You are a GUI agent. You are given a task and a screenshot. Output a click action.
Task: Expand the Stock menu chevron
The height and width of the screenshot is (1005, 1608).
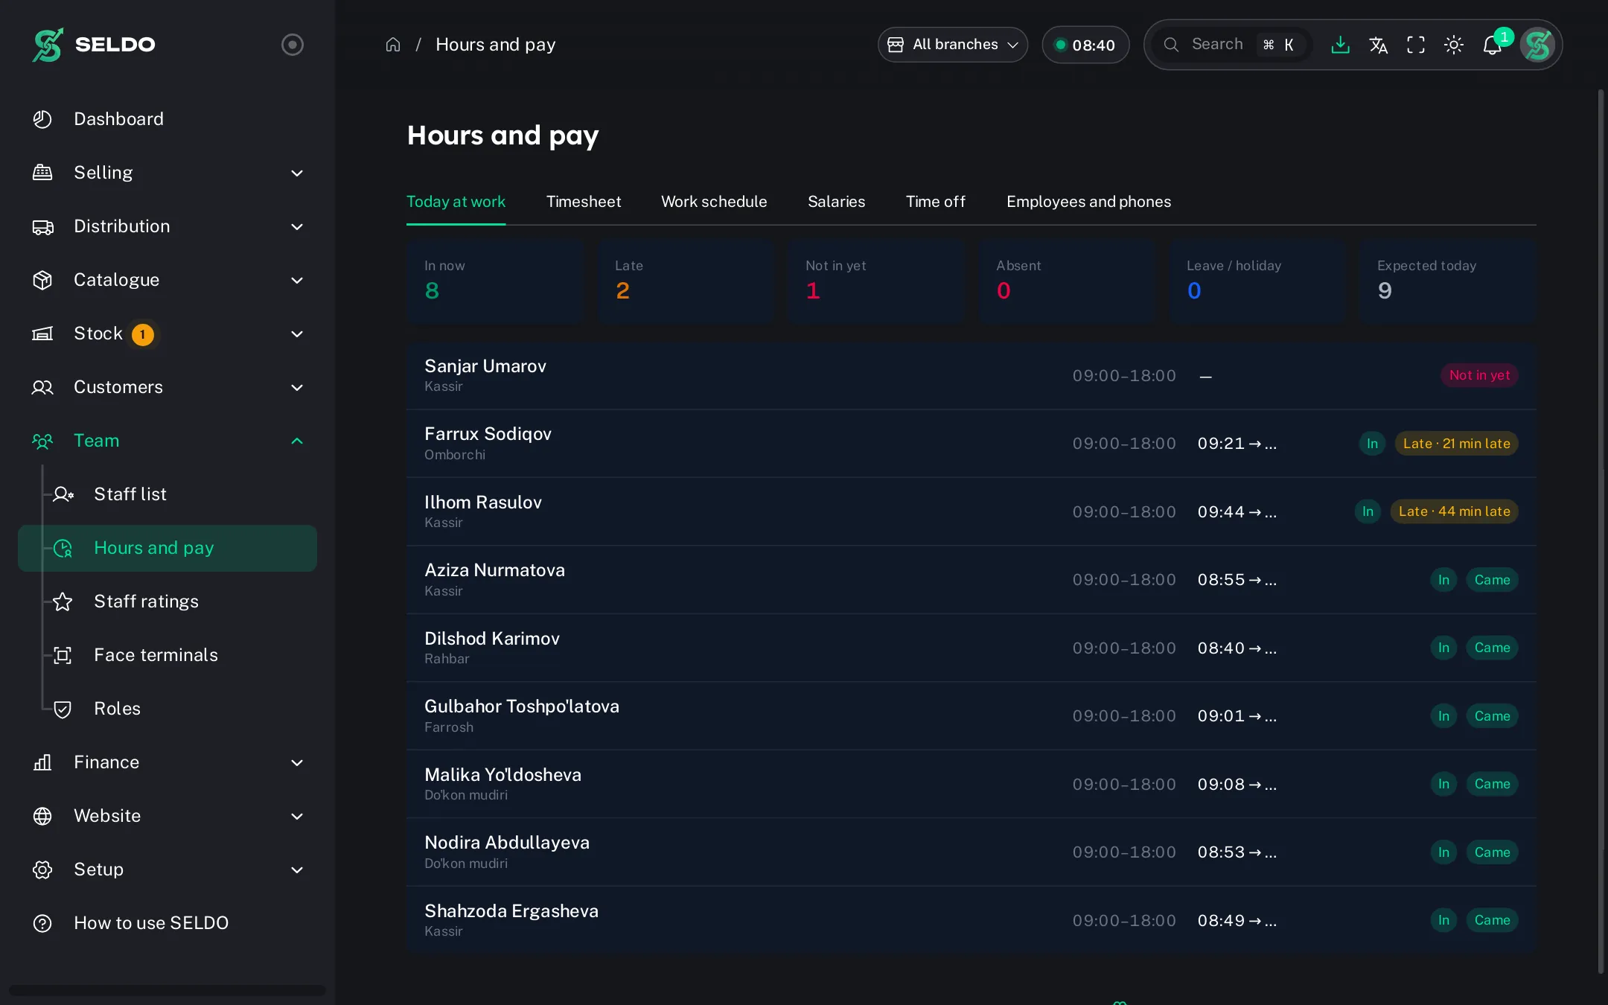[297, 334]
